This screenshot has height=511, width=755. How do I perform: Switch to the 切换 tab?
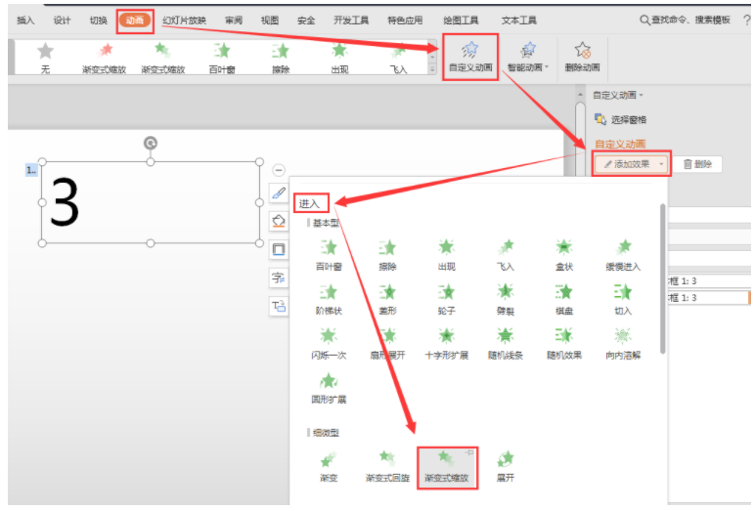98,21
